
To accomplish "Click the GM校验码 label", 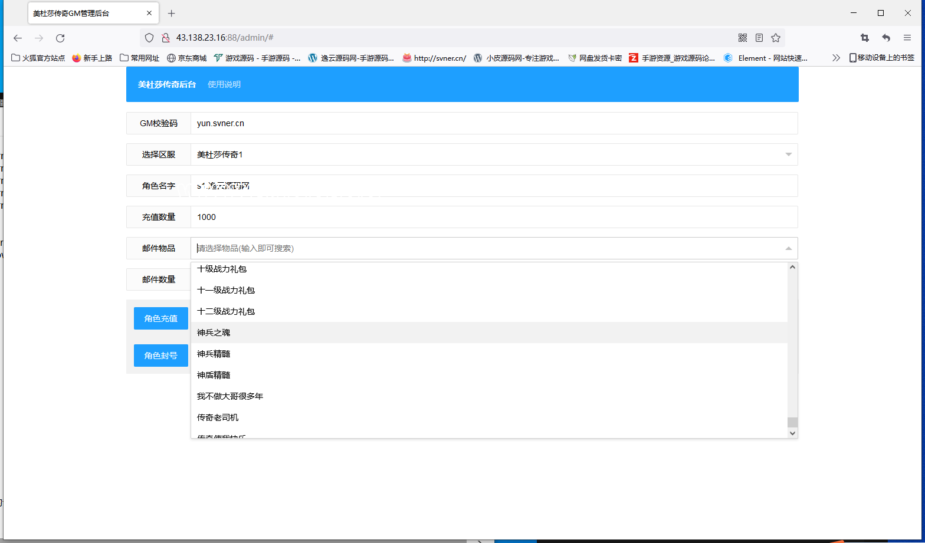I will (x=159, y=123).
